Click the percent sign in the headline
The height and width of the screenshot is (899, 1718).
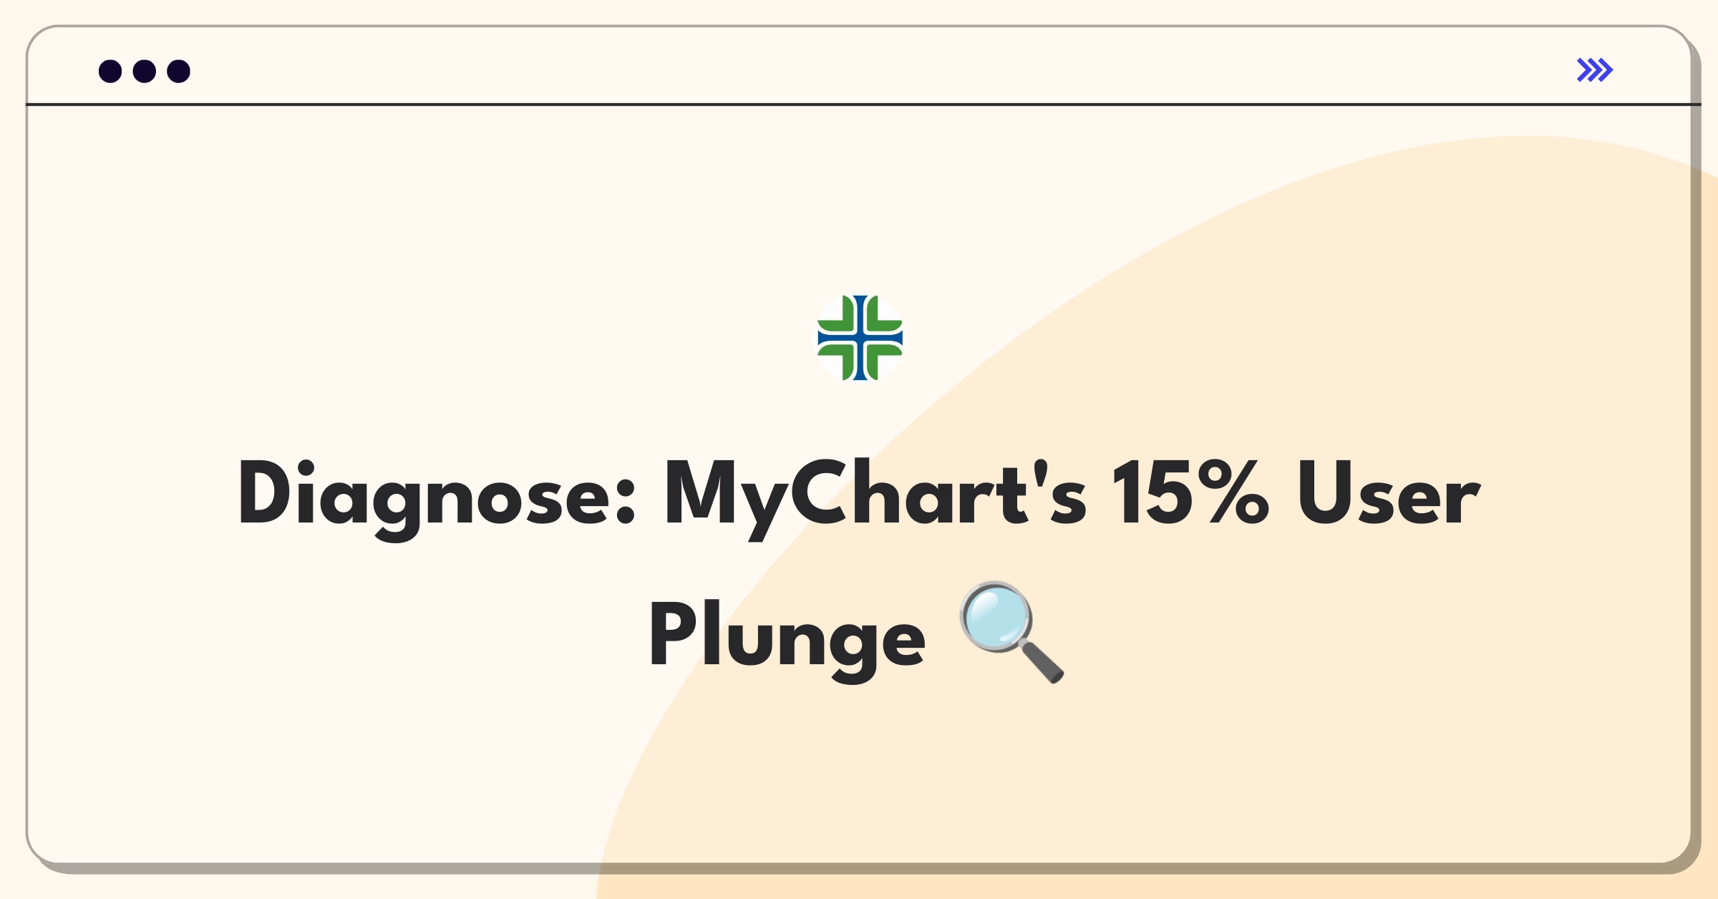tap(1238, 492)
